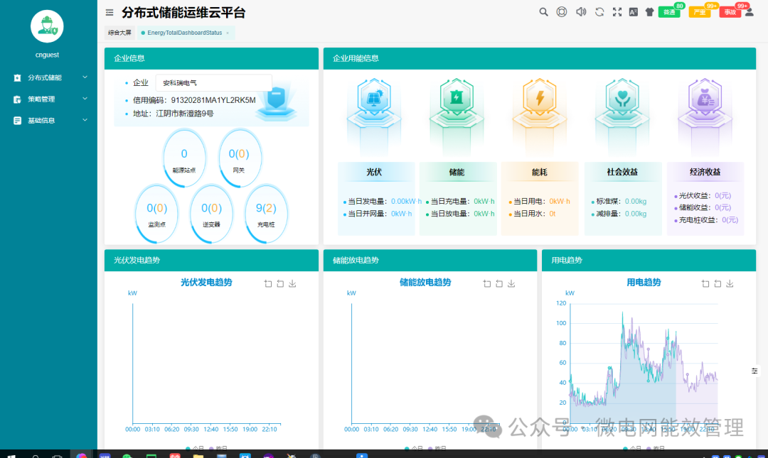
Task: Expand the 基础信息 menu chevron
Action: coord(85,120)
